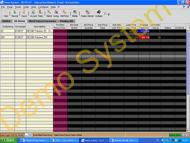Screen dimensions: 190x143
Task: Expand hidden tray icons arrow
Action: click(x=162, y=140)
